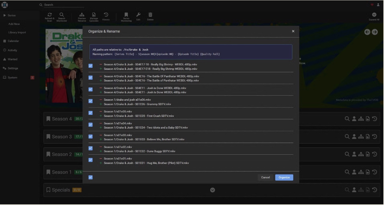Expand the Specials season chevron
Viewport: 384px width, 205px height.
(x=212, y=190)
